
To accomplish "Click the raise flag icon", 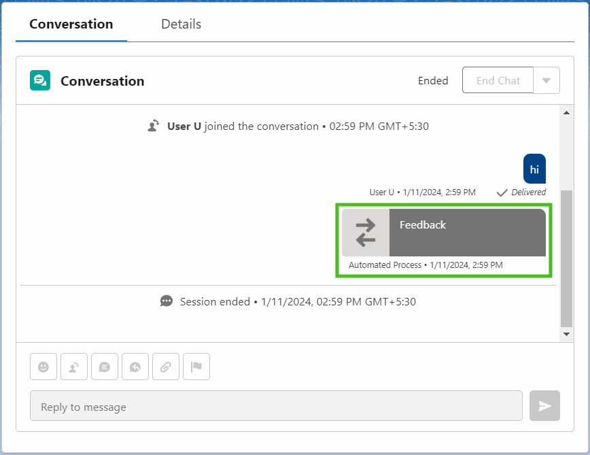I will (x=196, y=367).
